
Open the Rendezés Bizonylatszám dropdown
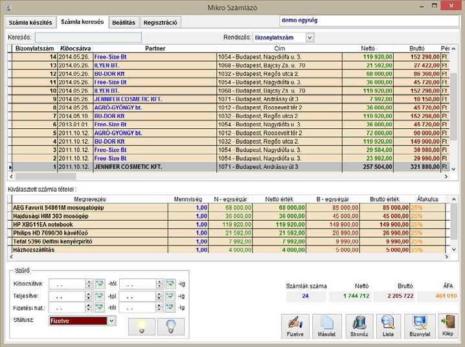[310, 38]
